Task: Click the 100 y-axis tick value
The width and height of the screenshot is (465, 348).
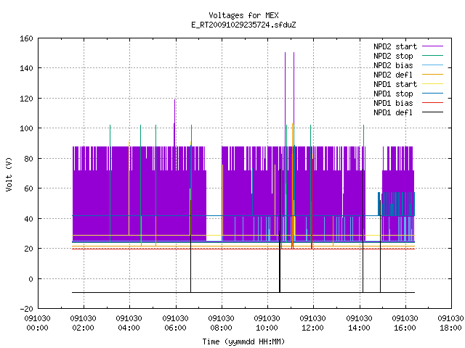Action: pos(26,128)
